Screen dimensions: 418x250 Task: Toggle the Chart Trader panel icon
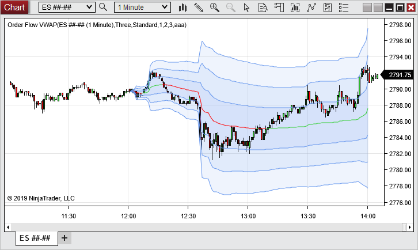point(279,7)
